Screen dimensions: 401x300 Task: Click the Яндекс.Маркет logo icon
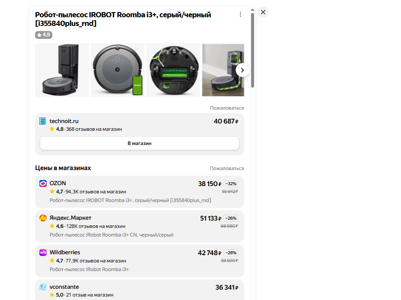click(x=43, y=218)
